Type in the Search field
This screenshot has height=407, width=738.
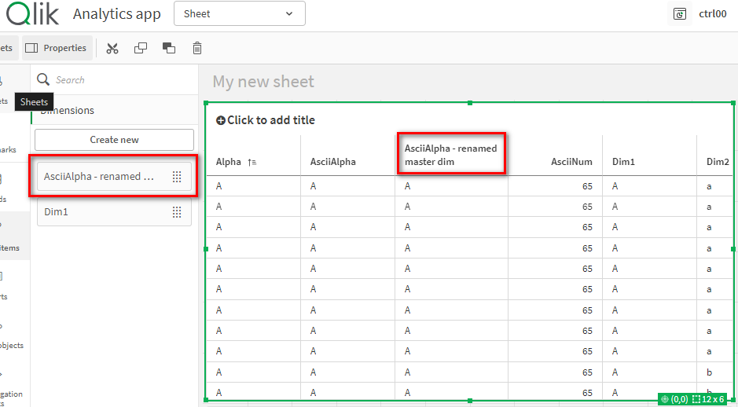tap(118, 80)
